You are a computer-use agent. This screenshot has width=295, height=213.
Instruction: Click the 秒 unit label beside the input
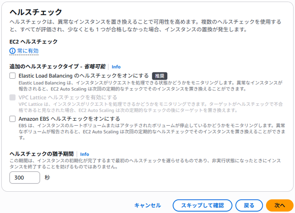coord(47,177)
